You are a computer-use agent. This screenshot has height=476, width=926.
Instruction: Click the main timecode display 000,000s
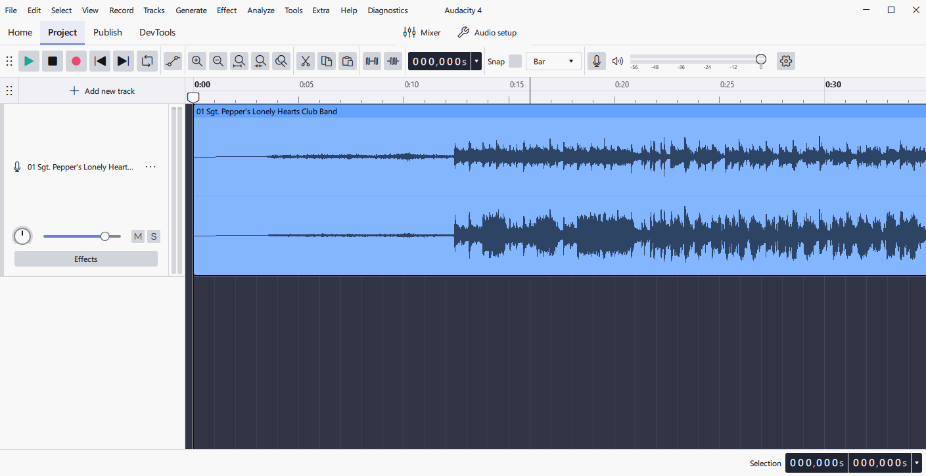tap(439, 61)
